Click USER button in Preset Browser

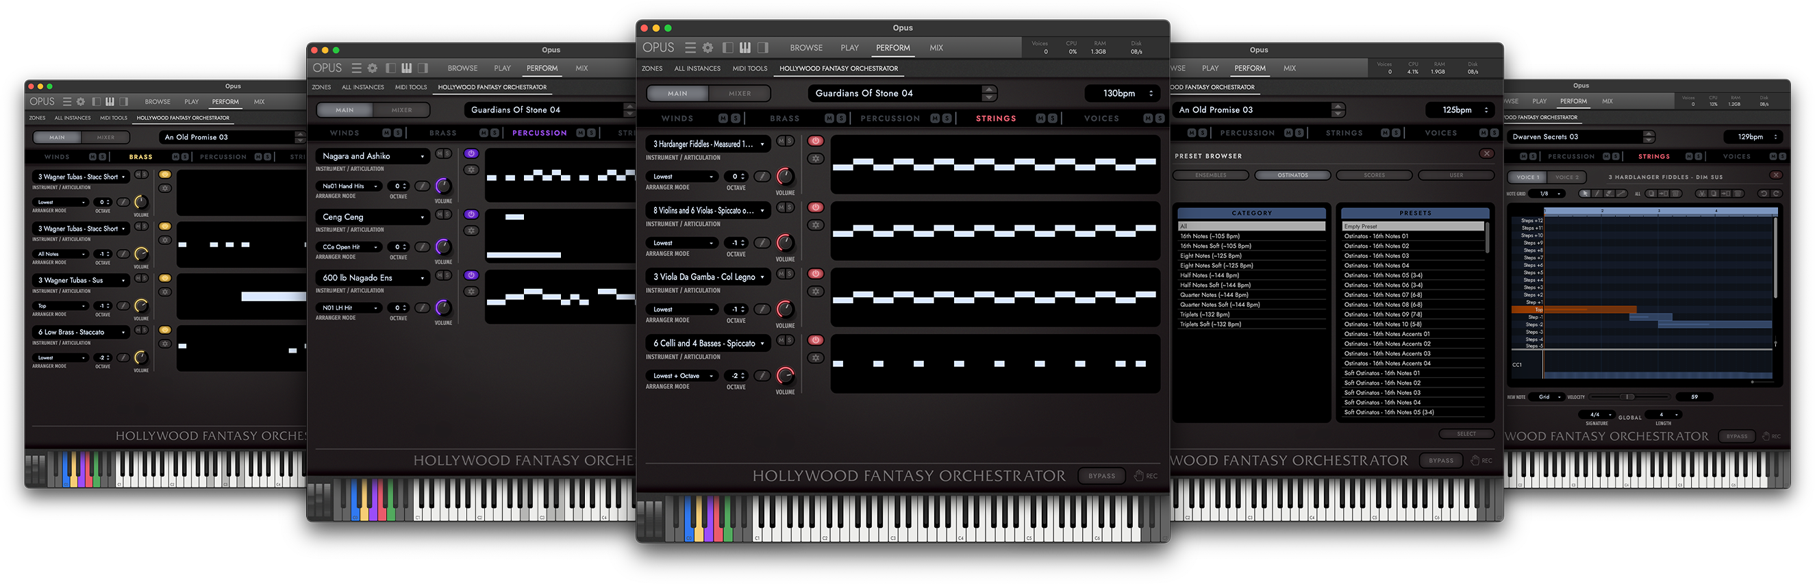click(1455, 175)
